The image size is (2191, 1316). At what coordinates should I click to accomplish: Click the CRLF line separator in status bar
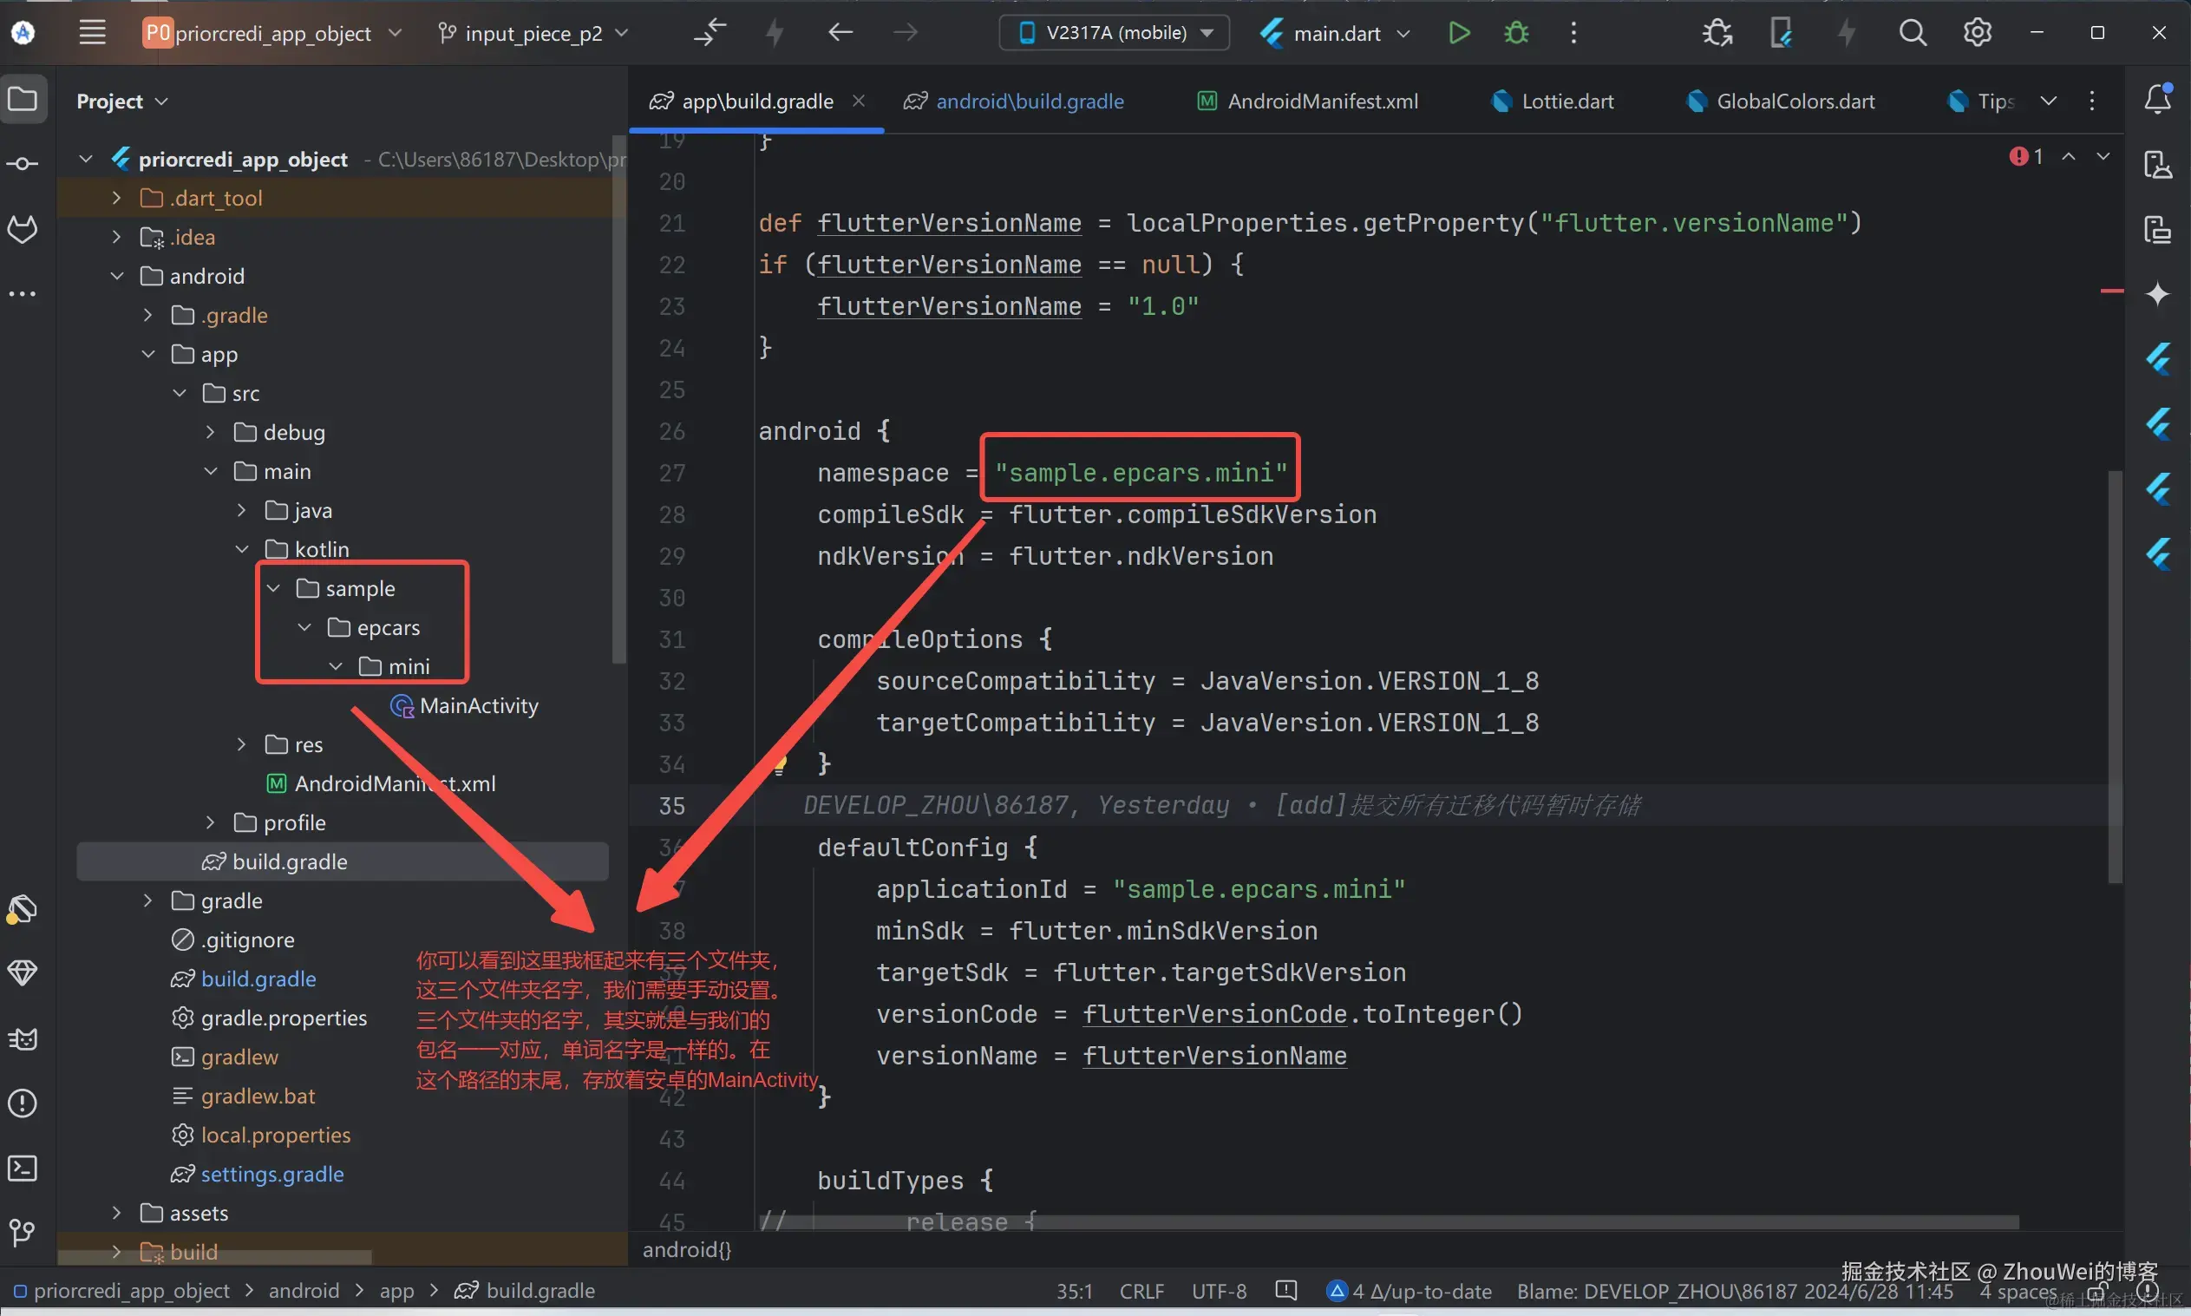tap(1141, 1291)
